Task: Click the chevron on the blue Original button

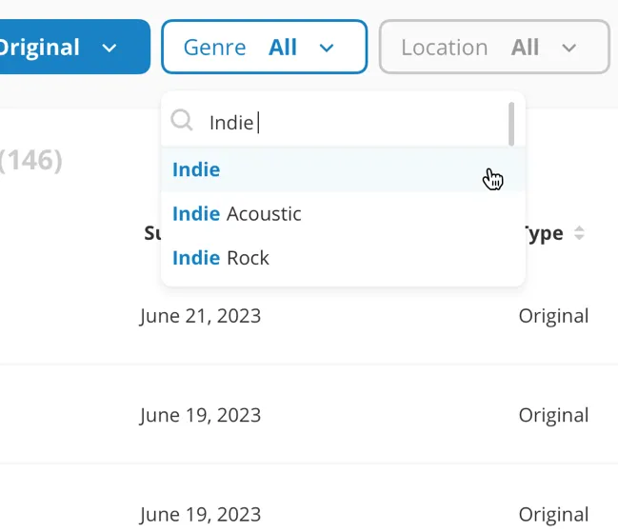Action: 110,48
